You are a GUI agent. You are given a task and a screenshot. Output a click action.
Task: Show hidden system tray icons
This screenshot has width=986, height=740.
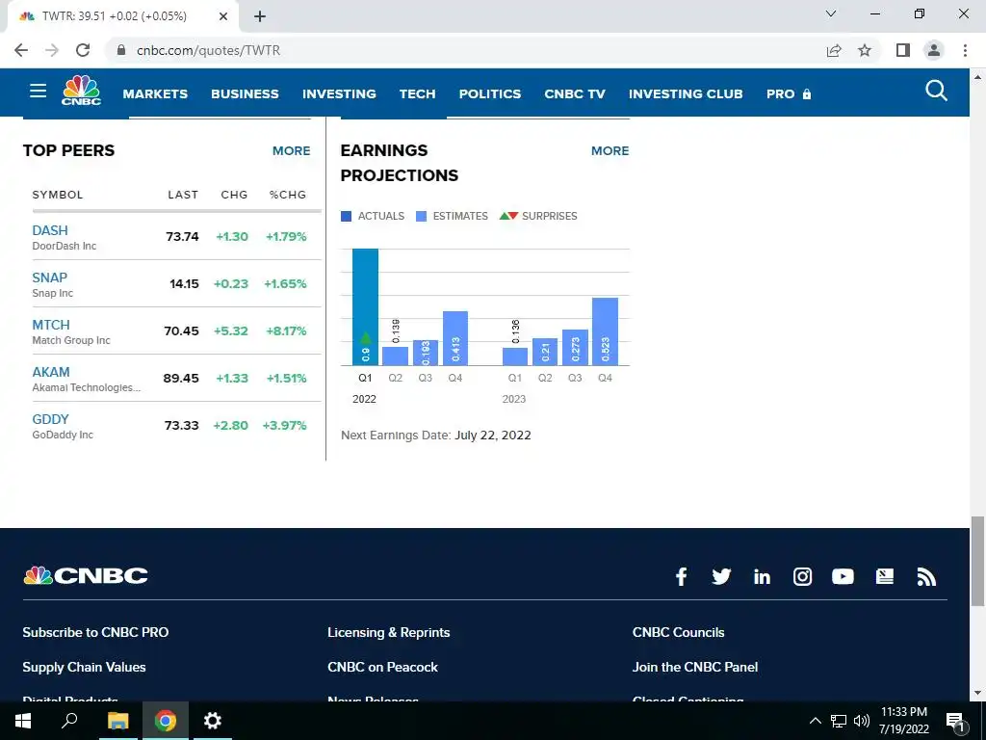(x=815, y=721)
